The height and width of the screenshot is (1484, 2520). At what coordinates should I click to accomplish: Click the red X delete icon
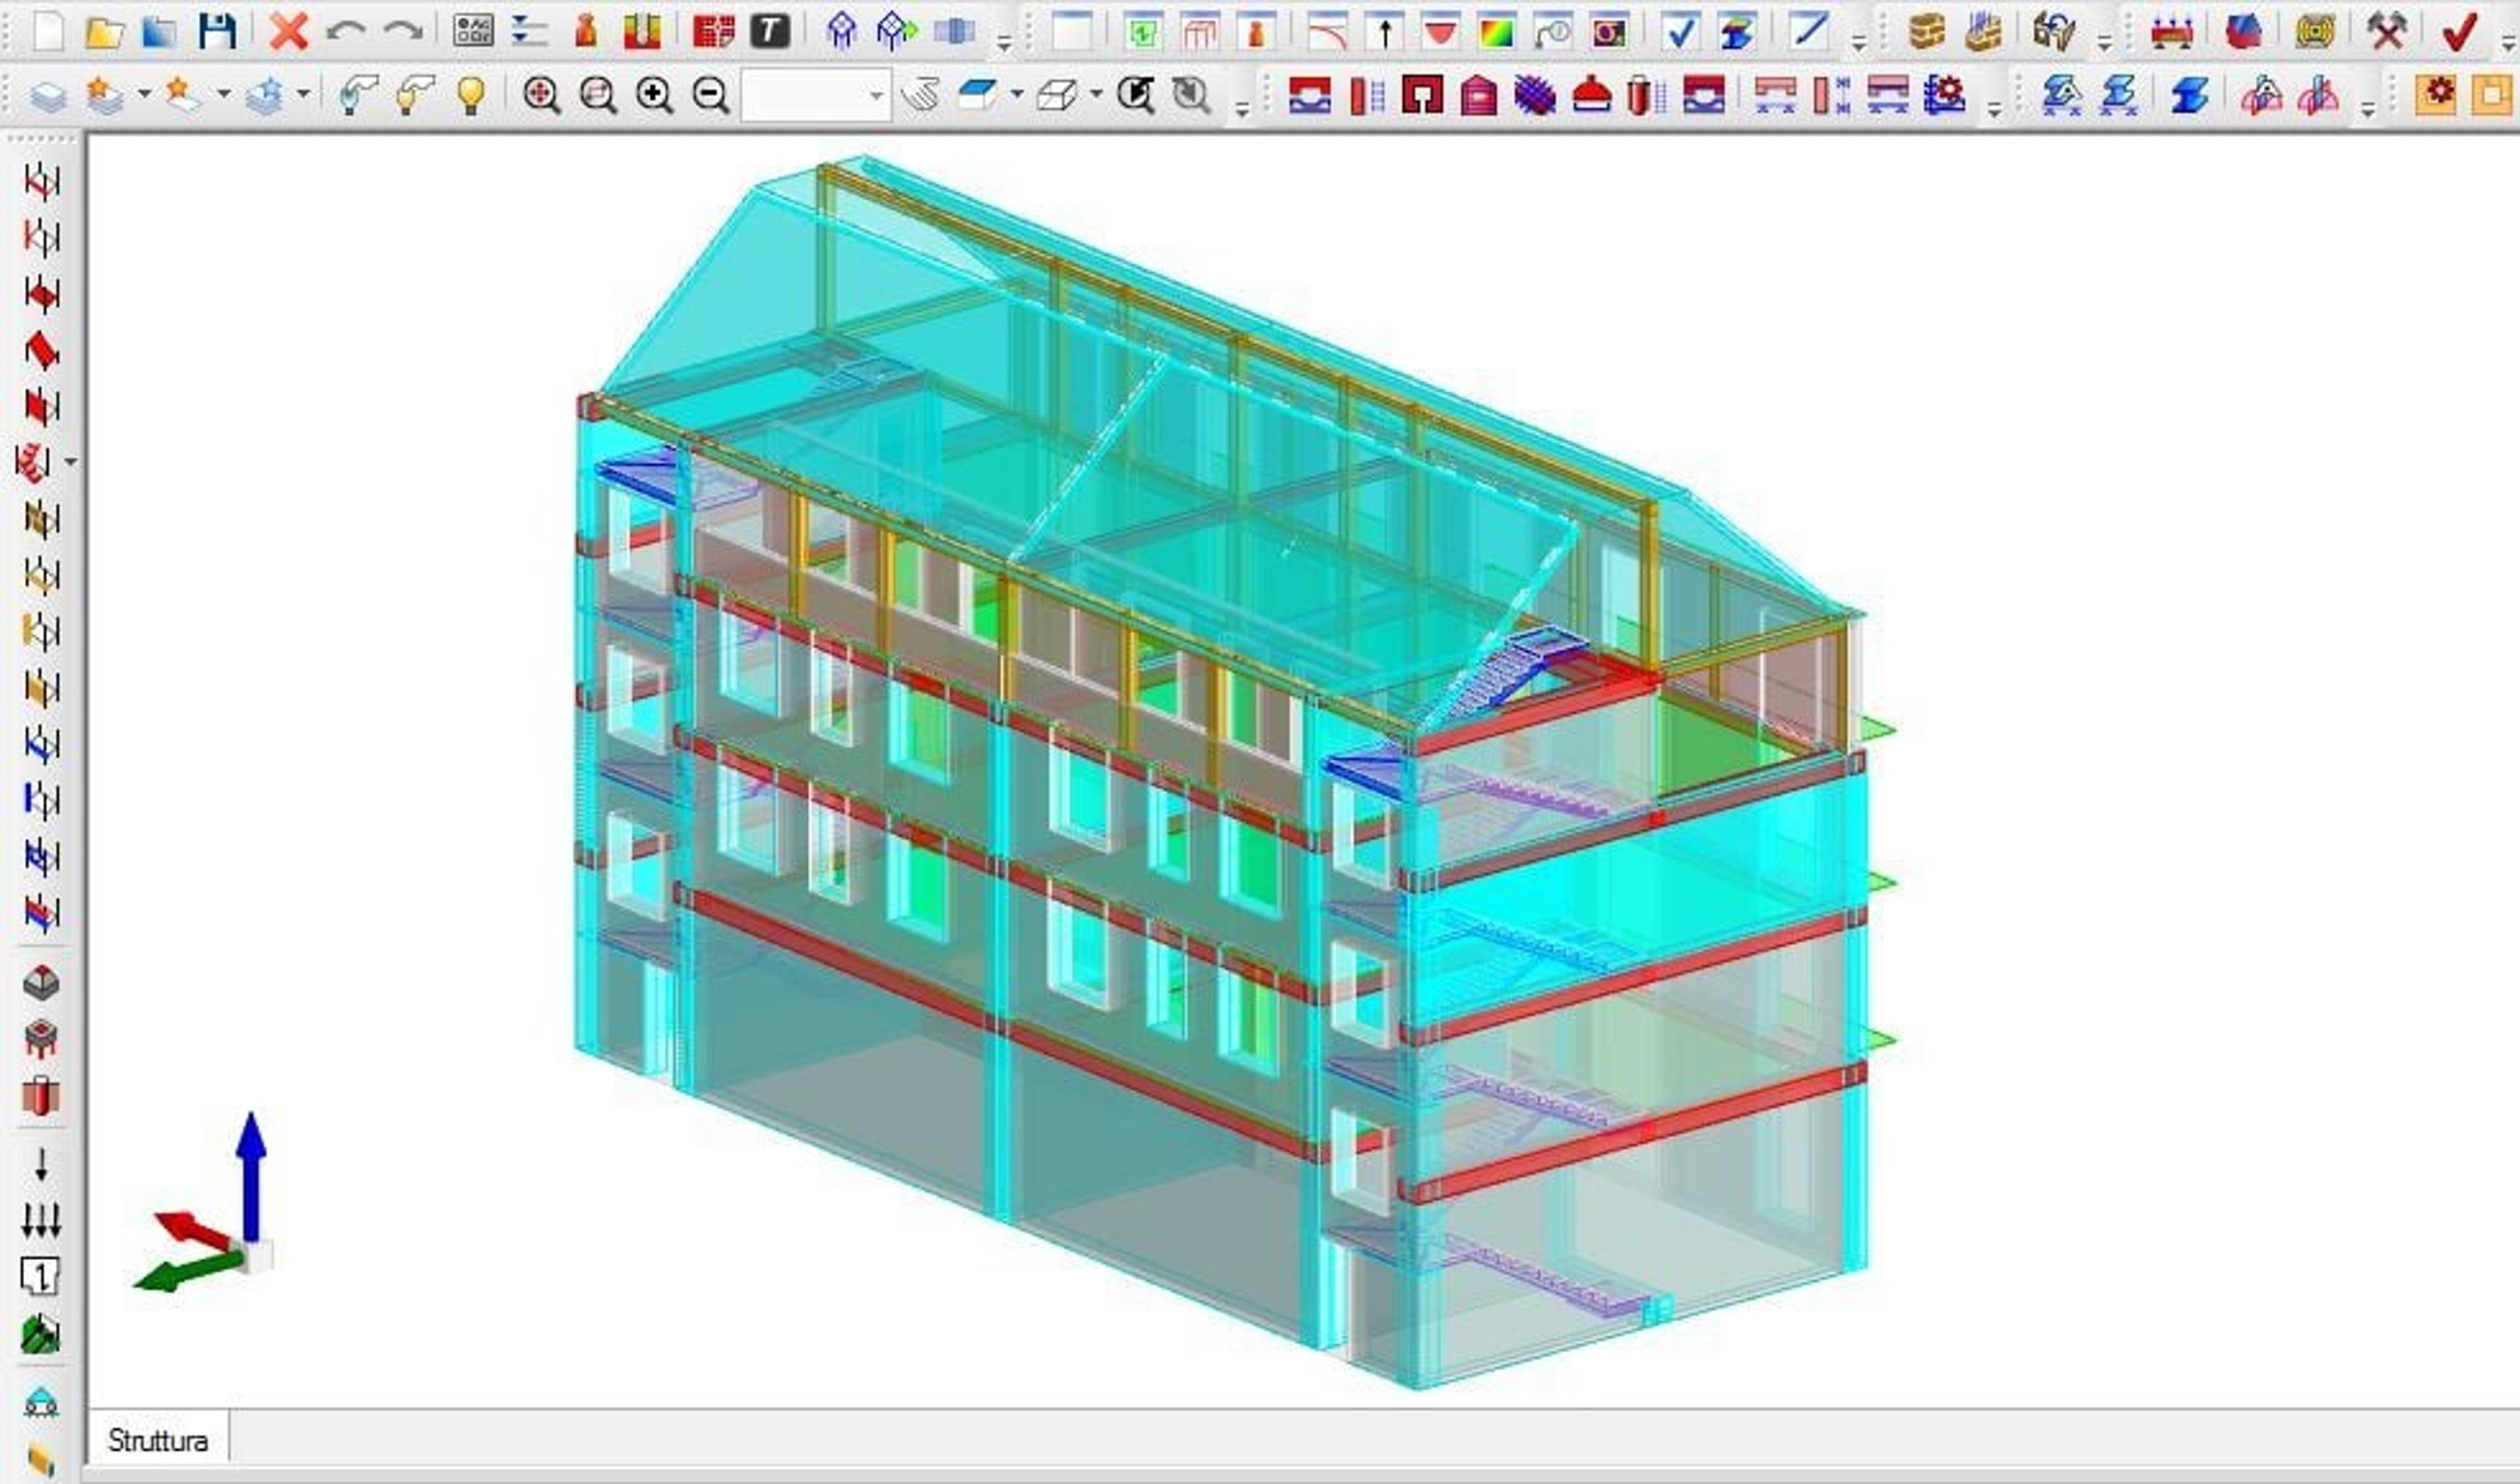[x=288, y=31]
